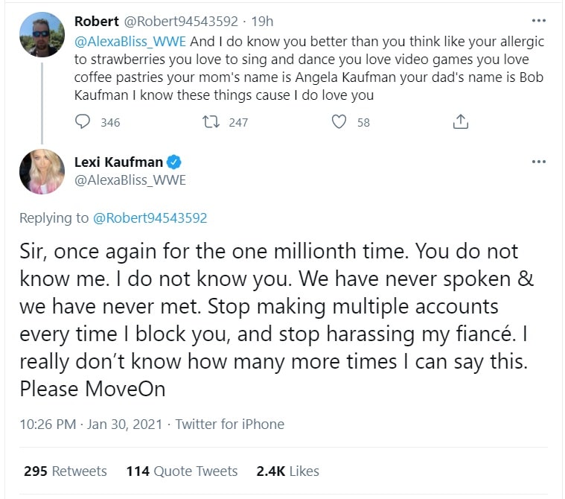Click the @AlexaBliss_WWE handle below Lexi's name

coord(130,180)
